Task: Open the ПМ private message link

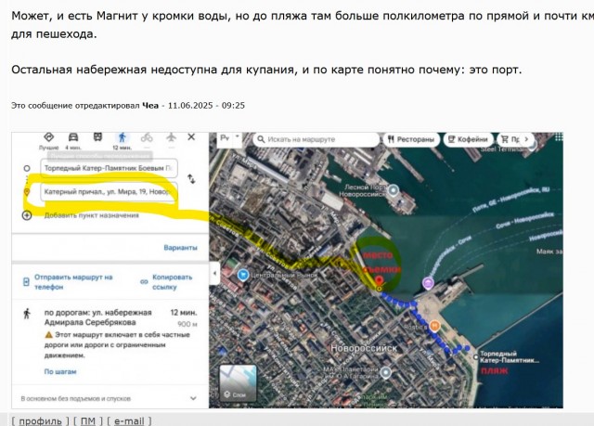Action: tap(88, 421)
